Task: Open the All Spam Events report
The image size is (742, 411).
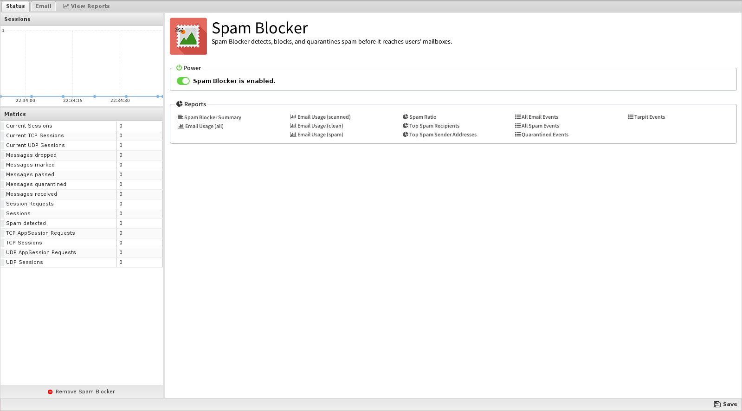Action: point(537,126)
